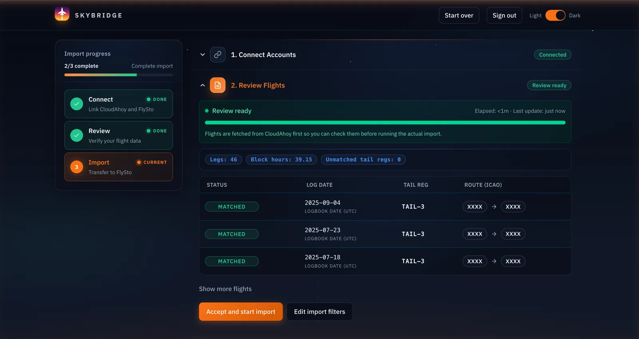Open the Connect step card
Image resolution: width=639 pixels, height=339 pixels.
[x=119, y=104]
